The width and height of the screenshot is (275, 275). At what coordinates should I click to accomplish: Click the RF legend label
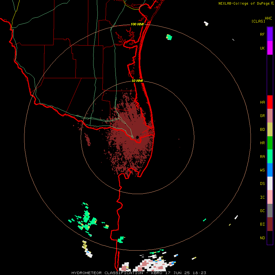click(x=262, y=34)
